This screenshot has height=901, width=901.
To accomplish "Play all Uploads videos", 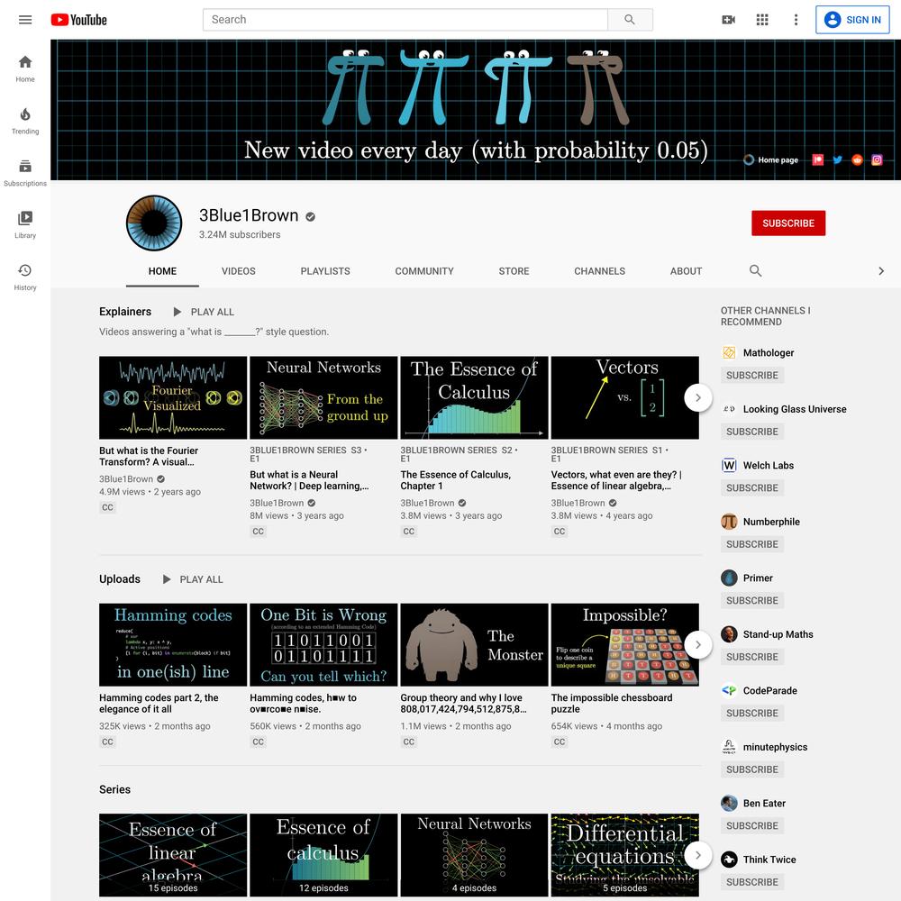I will (193, 579).
